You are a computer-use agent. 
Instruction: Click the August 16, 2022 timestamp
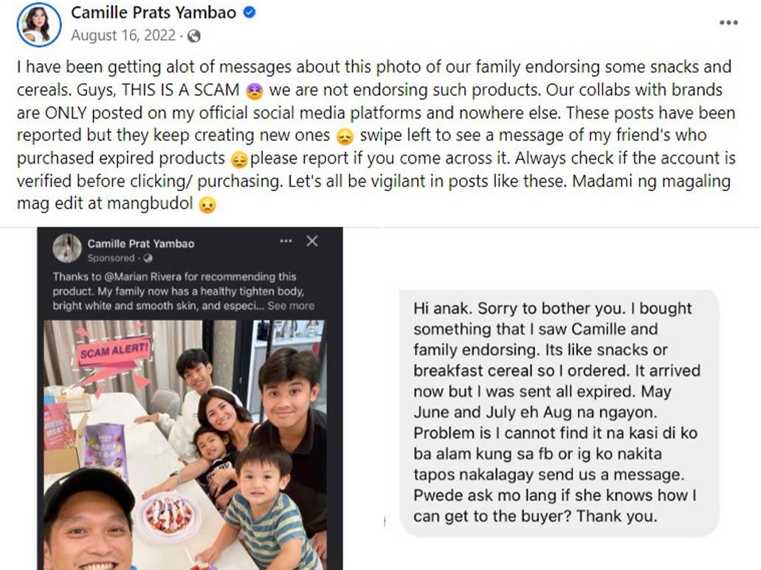pyautogui.click(x=123, y=35)
